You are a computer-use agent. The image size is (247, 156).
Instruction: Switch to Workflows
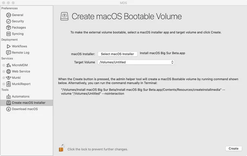click(19, 46)
